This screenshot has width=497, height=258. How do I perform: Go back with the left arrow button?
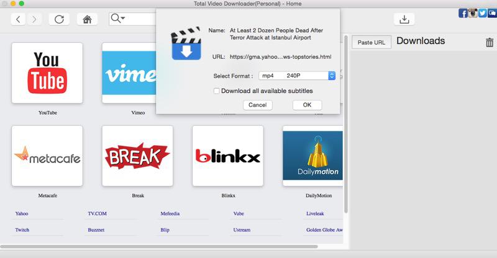18,19
